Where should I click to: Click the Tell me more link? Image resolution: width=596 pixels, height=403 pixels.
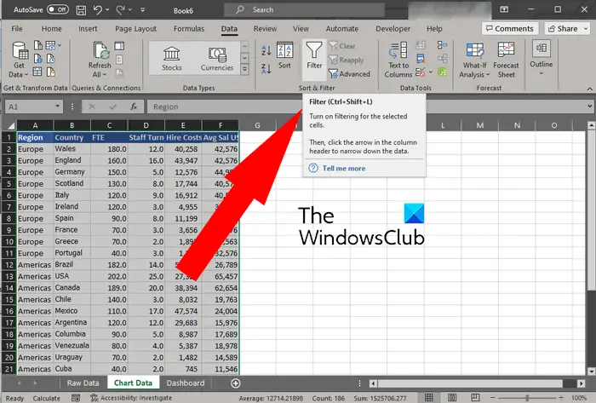click(344, 168)
